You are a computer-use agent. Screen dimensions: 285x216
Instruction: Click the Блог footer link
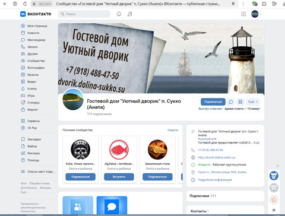coord(23,183)
